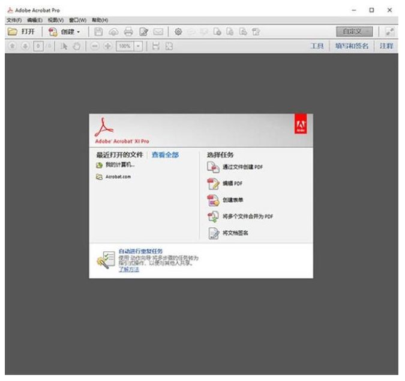405x381 pixels.
Task: Select the Hand pan tool
Action: [77, 46]
